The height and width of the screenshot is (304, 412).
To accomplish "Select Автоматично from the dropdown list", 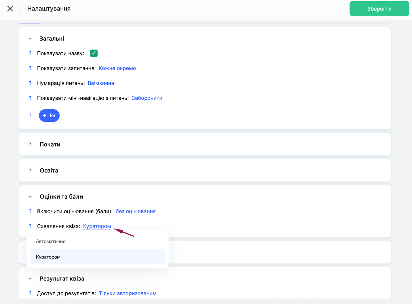I will pyautogui.click(x=51, y=241).
